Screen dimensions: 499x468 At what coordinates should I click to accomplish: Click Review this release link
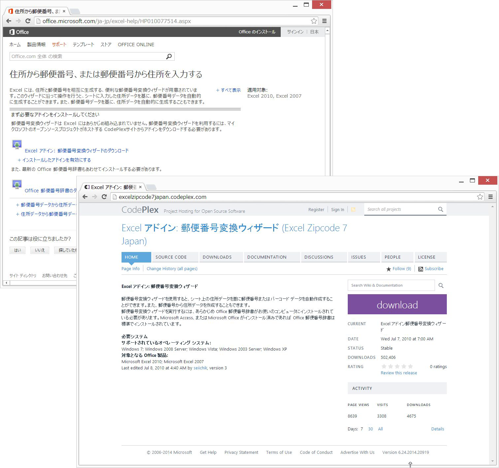tap(399, 373)
